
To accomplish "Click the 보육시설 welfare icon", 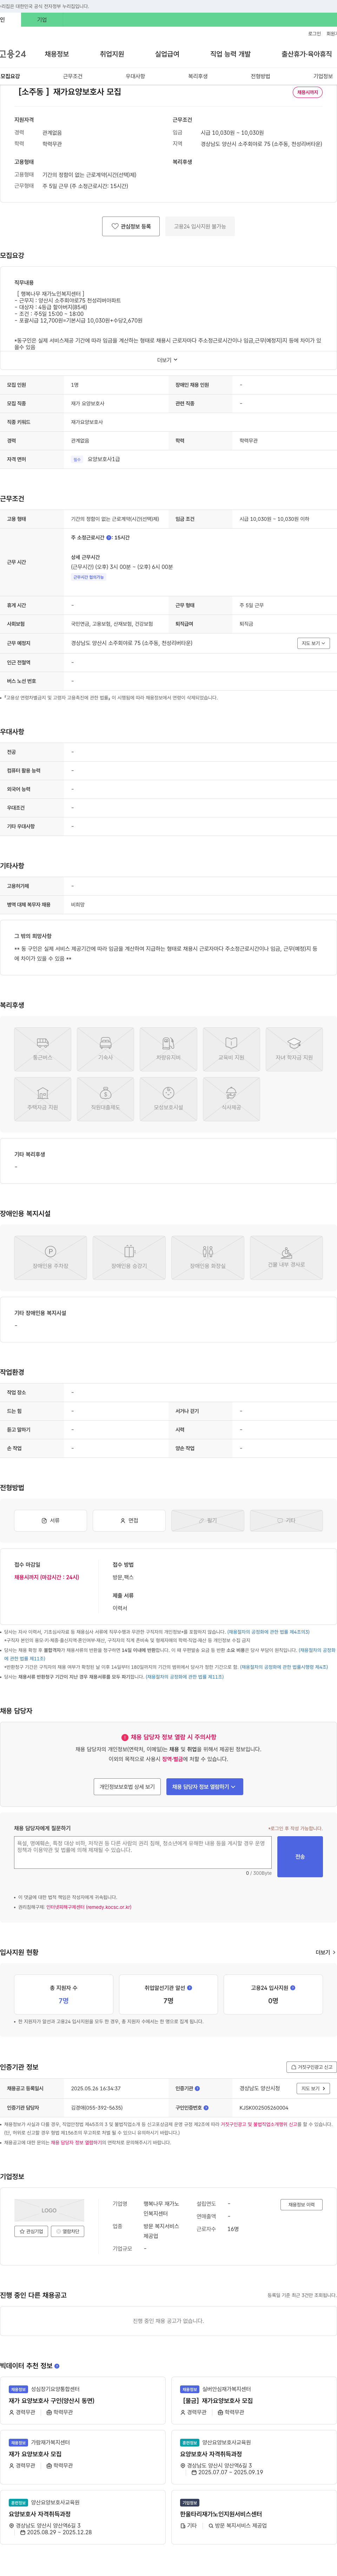I will (168, 1099).
